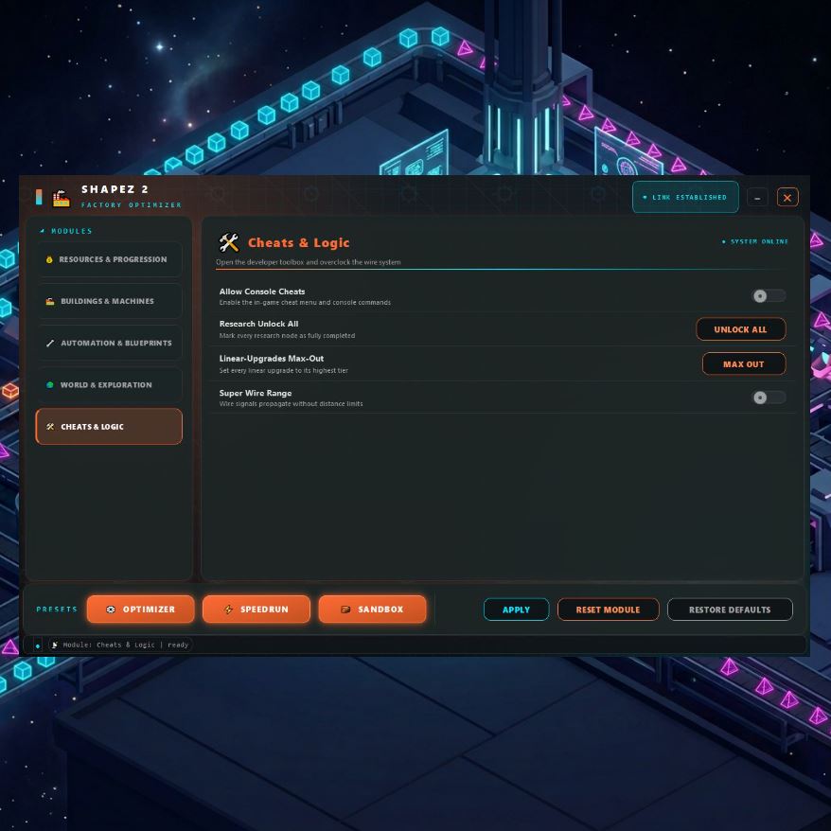
Task: Click the green globe icon beside World & Exploration
Action: tap(50, 385)
